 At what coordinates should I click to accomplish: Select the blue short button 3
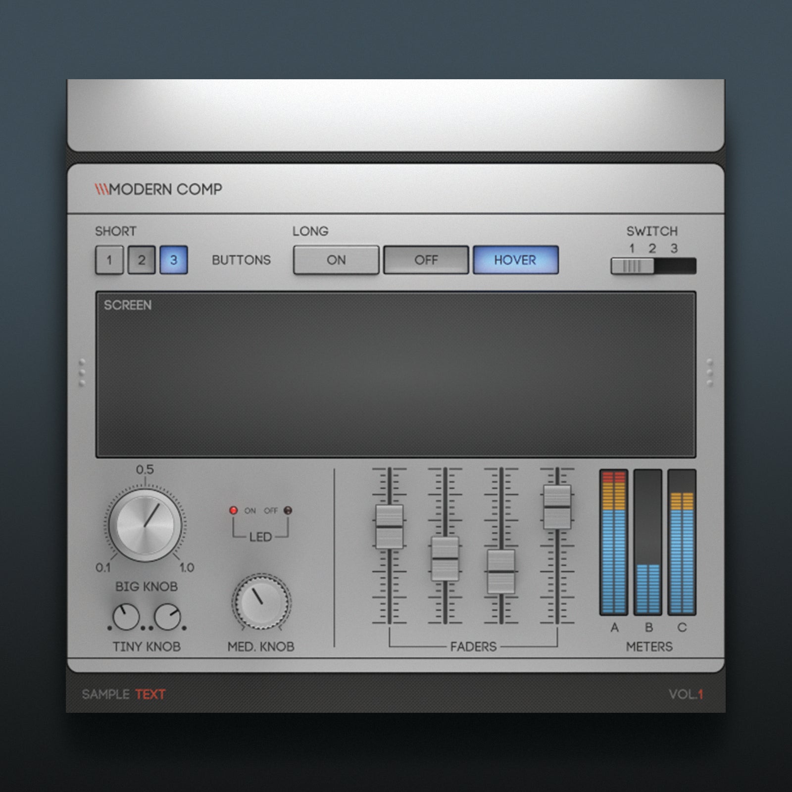(x=174, y=260)
